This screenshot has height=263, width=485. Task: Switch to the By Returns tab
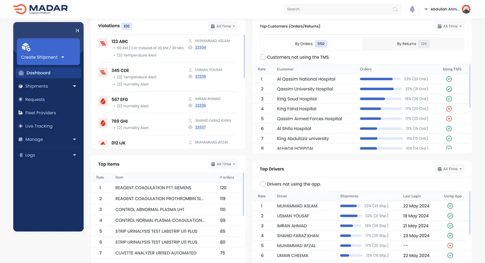tap(412, 44)
